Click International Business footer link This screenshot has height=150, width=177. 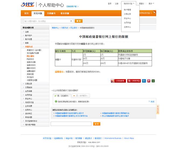(113, 138)
